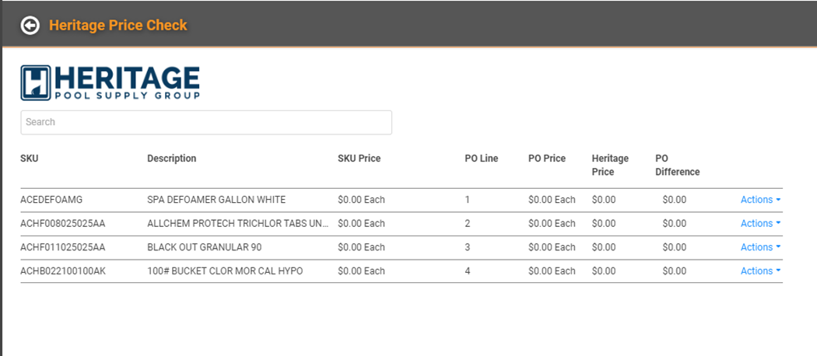This screenshot has width=817, height=356.
Task: Click the back arrow icon
Action: point(30,25)
